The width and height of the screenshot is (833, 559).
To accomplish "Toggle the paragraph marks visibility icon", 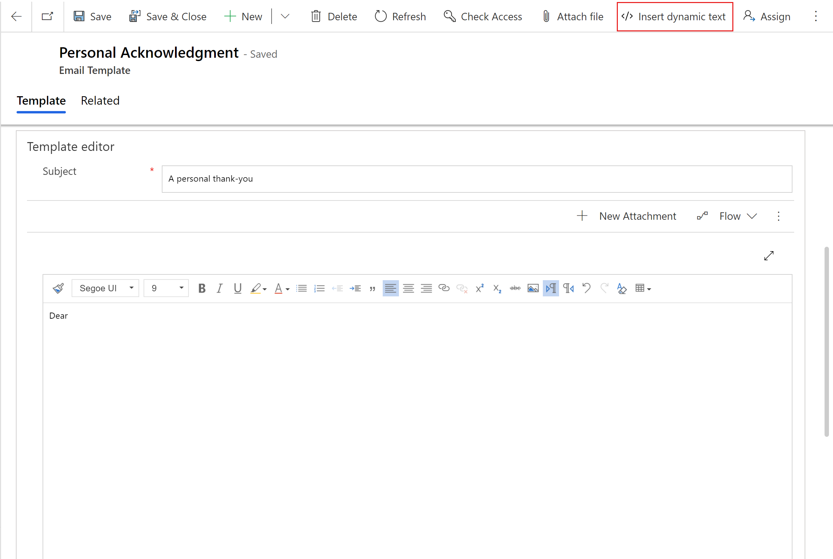I will pyautogui.click(x=551, y=288).
